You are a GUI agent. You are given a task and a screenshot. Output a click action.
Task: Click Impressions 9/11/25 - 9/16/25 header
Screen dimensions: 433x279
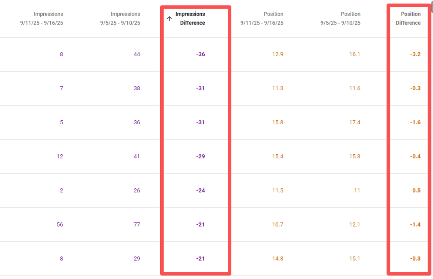42,18
